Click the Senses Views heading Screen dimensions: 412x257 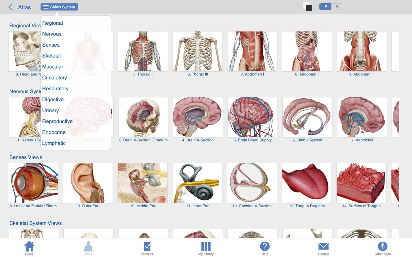coord(26,157)
